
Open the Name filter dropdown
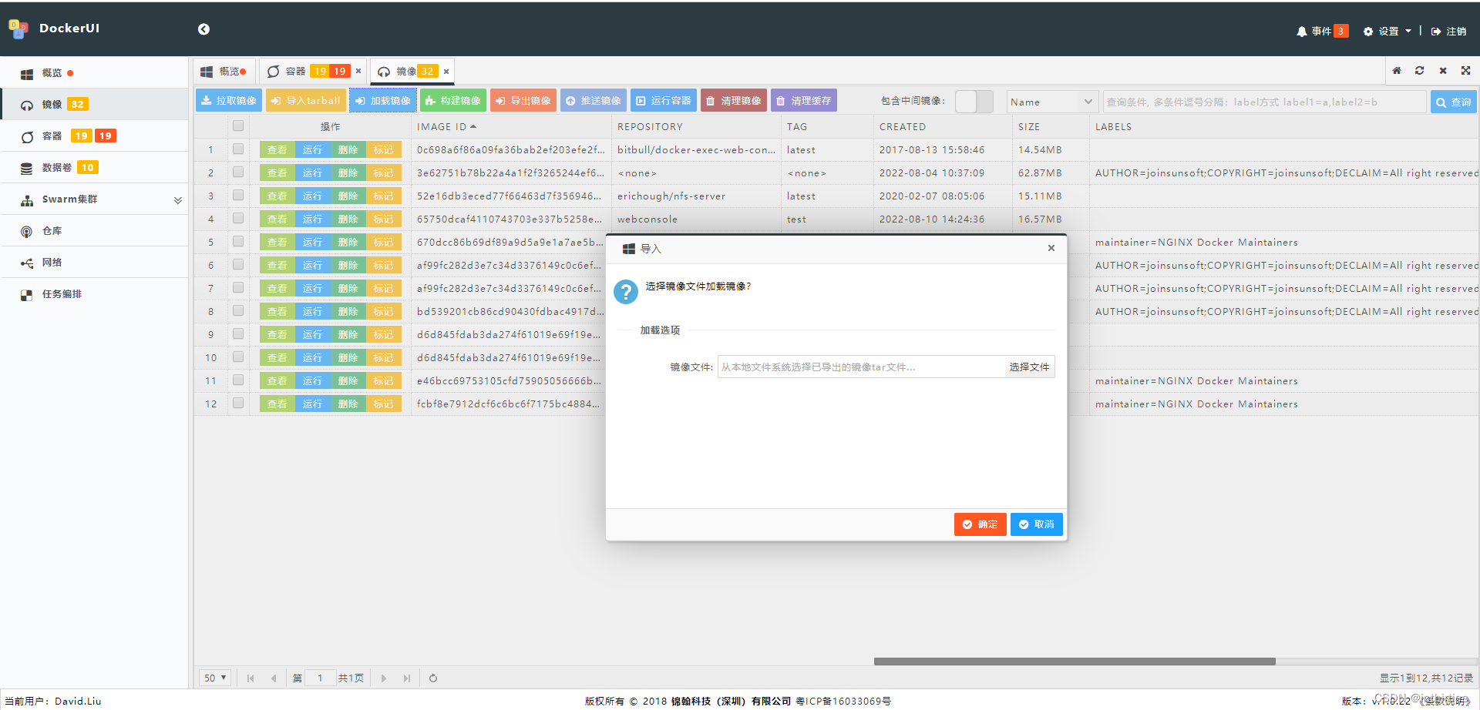[1052, 102]
